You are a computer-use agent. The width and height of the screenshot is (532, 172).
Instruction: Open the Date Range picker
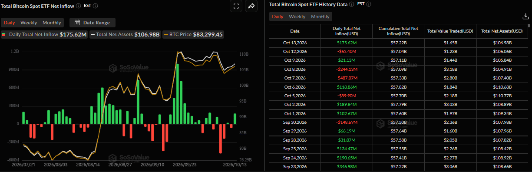[x=92, y=23]
